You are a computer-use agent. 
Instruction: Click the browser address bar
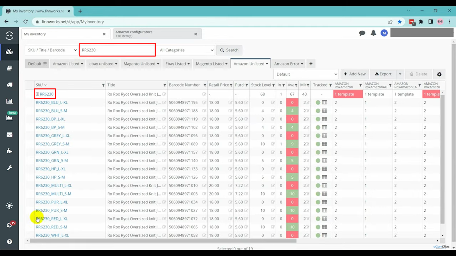(x=211, y=22)
